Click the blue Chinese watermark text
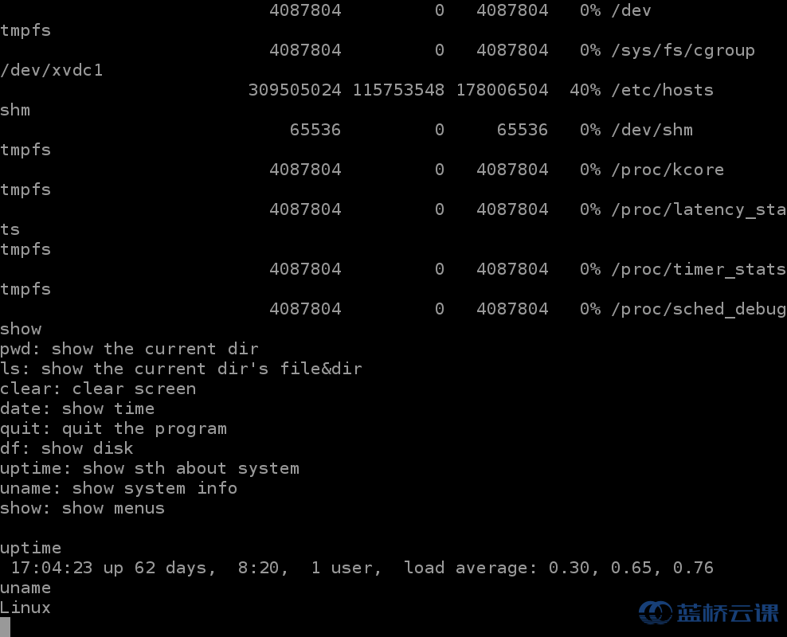This screenshot has height=637, width=787. pyautogui.click(x=727, y=612)
